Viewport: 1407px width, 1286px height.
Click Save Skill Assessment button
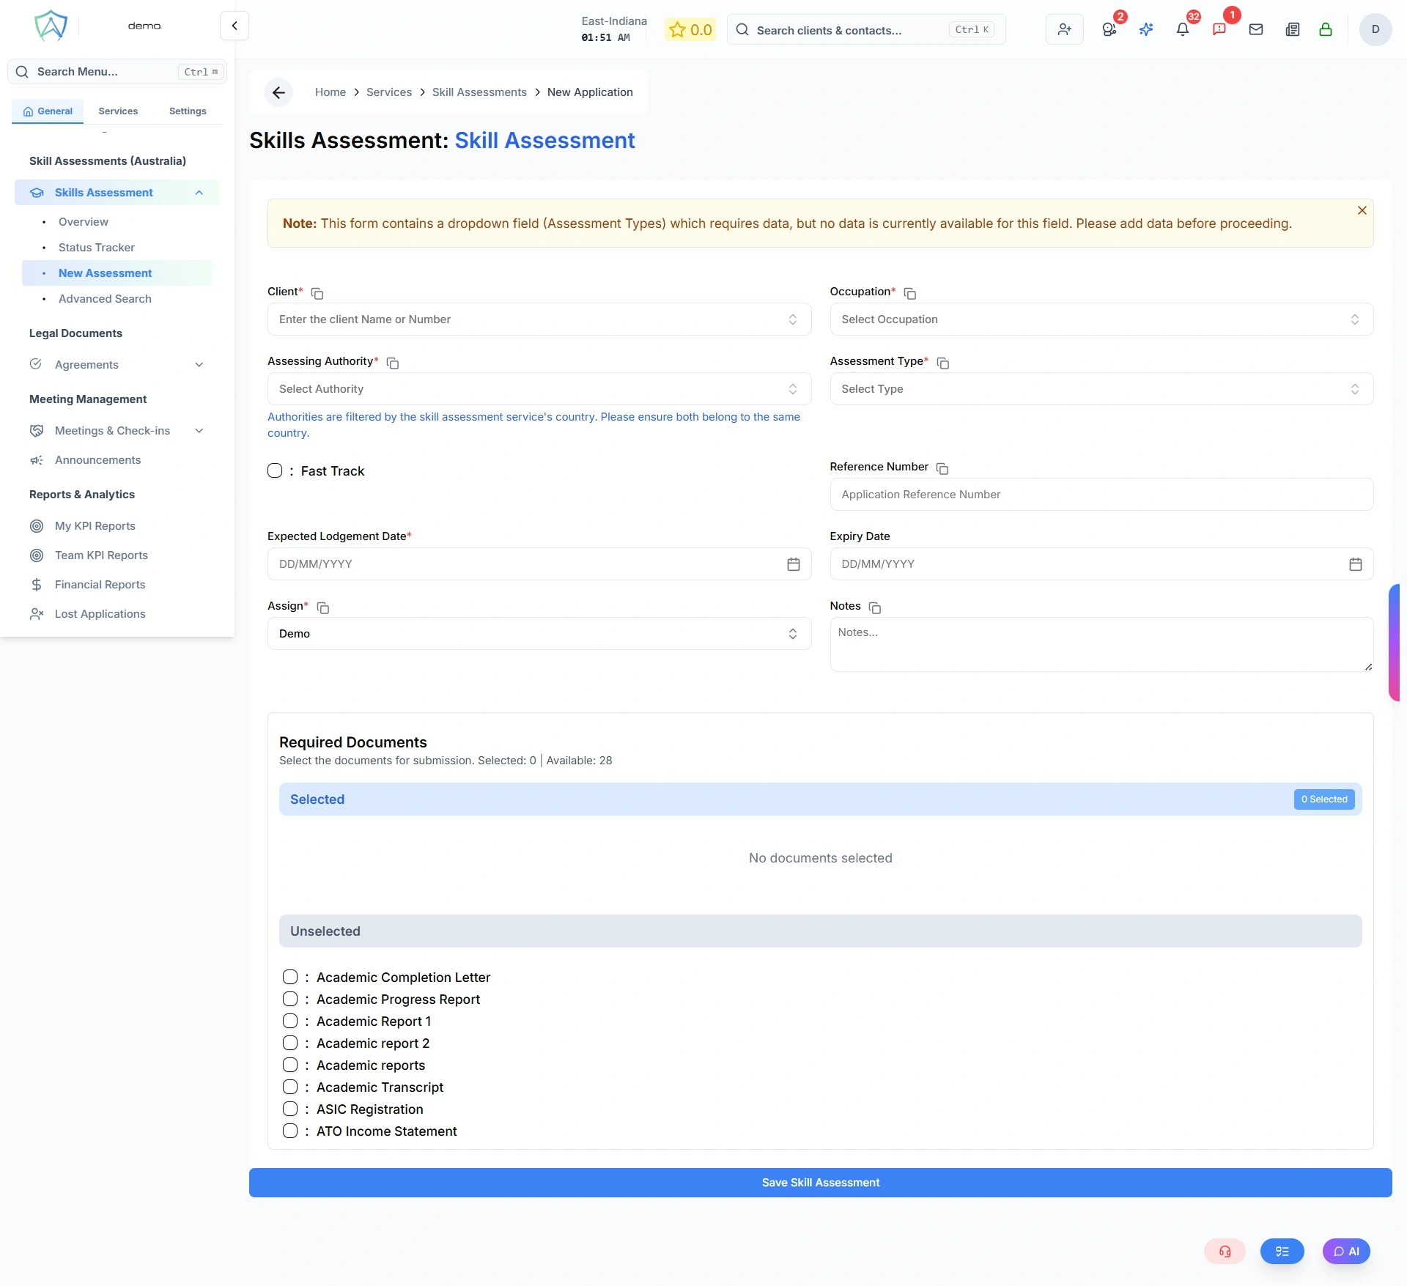[820, 1183]
